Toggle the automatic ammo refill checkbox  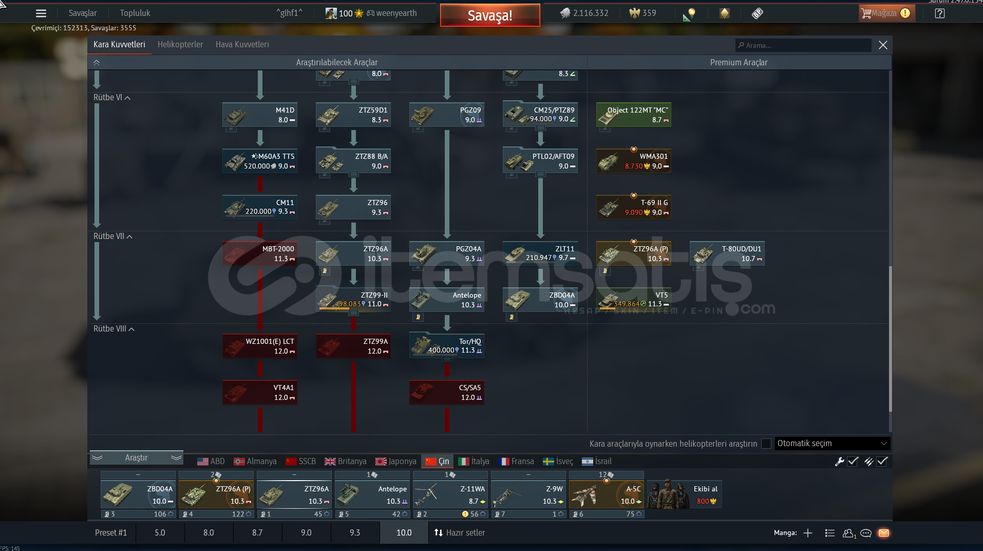(x=882, y=462)
